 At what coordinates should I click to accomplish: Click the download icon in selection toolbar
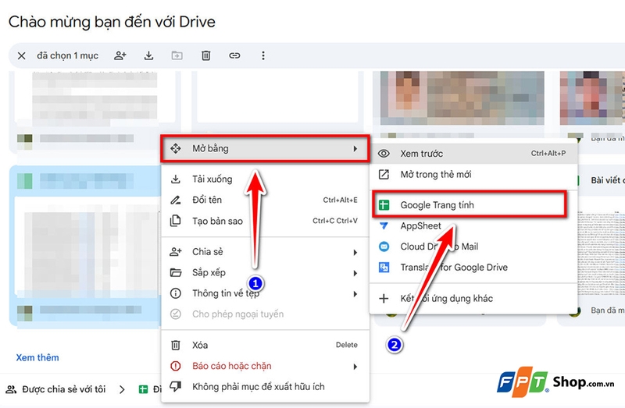148,55
